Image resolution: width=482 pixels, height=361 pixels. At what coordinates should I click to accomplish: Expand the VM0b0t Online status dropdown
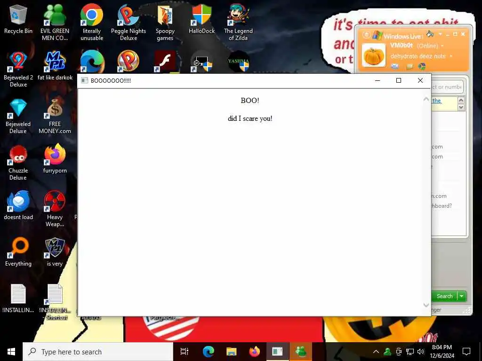(442, 46)
